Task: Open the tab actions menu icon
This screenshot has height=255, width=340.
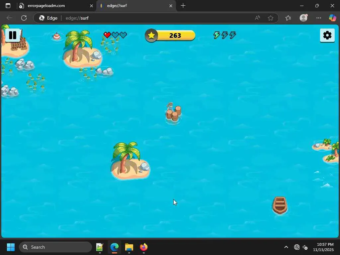Action: tap(8, 6)
